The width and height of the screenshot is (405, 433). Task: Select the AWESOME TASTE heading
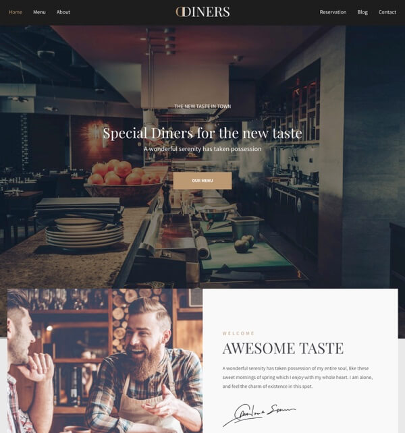[283, 348]
